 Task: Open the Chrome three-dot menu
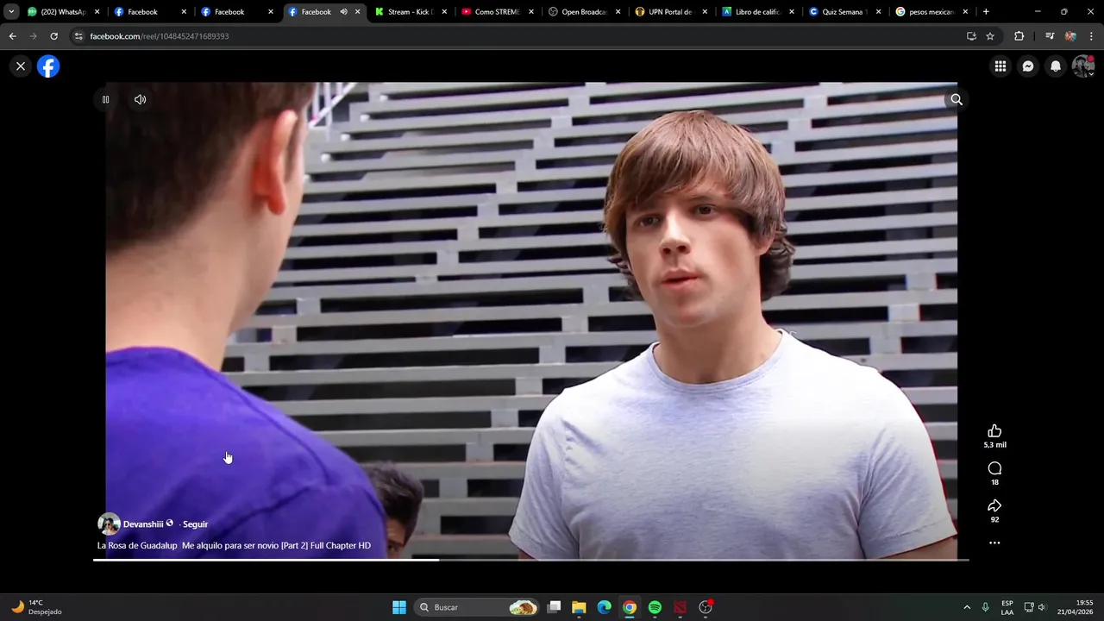click(x=1091, y=36)
